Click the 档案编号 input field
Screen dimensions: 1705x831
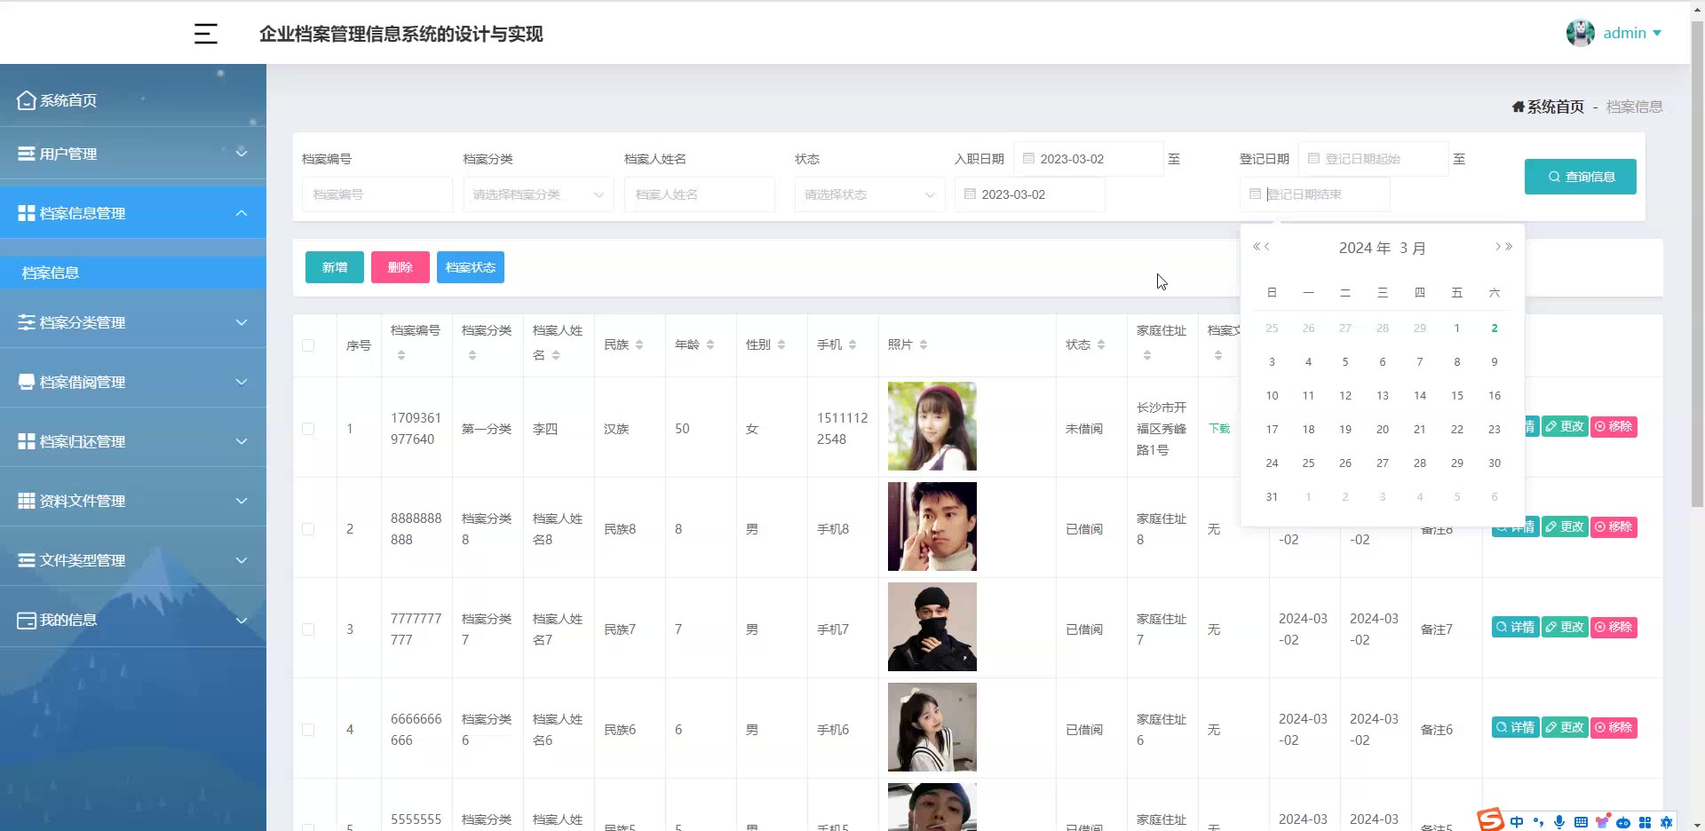(377, 194)
